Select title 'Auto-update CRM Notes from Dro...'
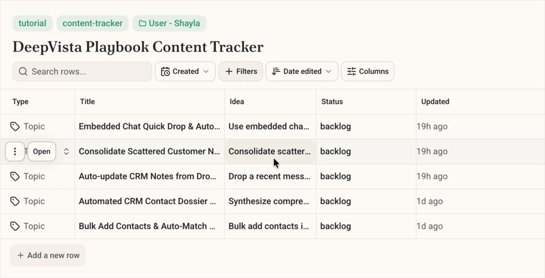The height and width of the screenshot is (278, 545). 148,176
